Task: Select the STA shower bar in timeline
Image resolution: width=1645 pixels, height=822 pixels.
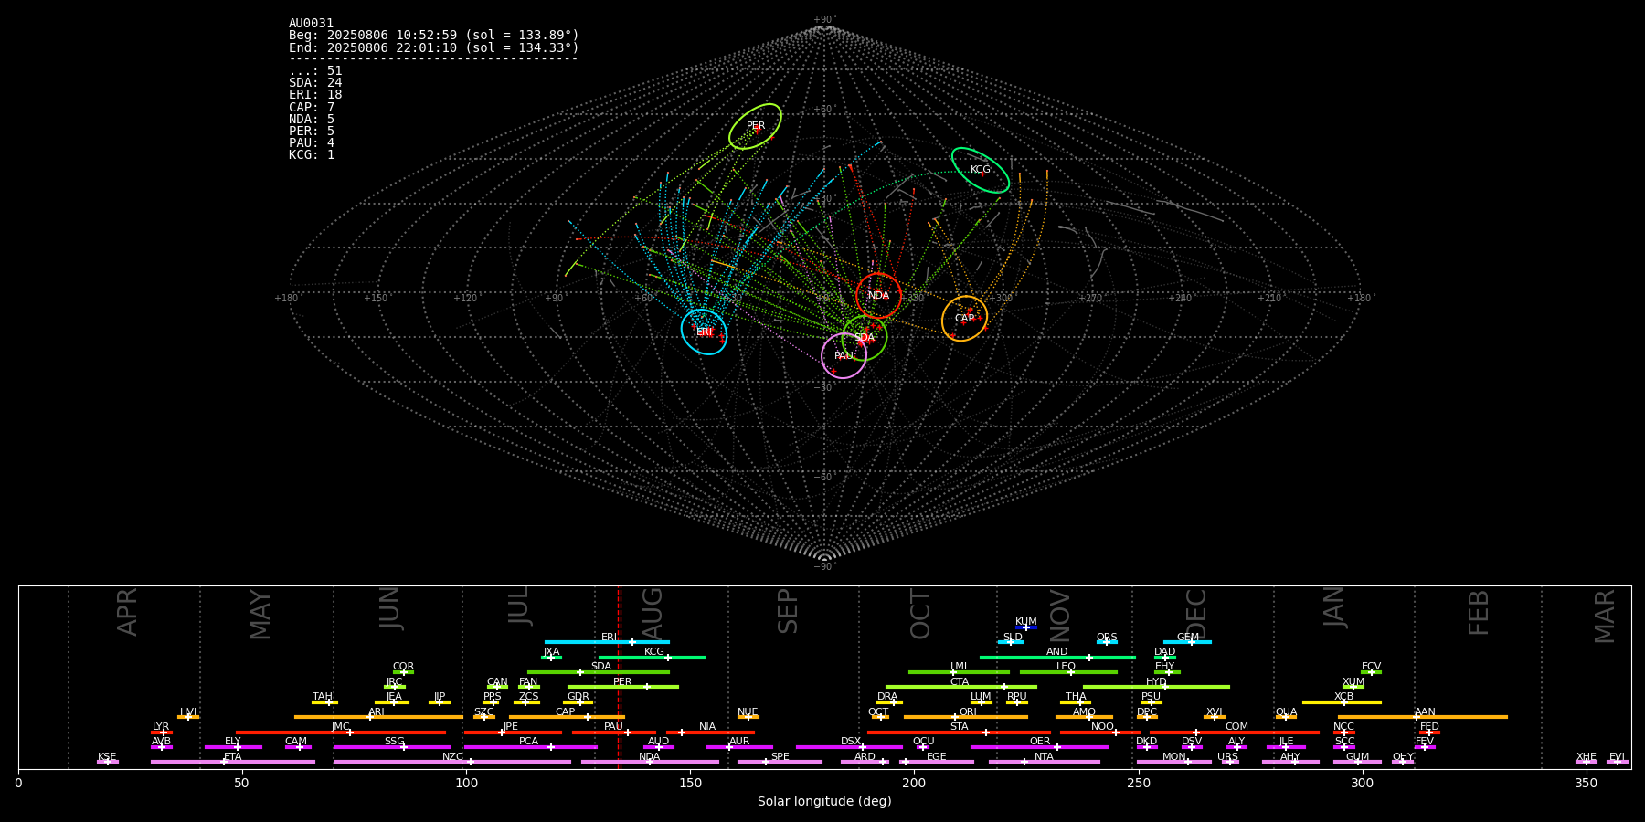Action: pyautogui.click(x=959, y=732)
